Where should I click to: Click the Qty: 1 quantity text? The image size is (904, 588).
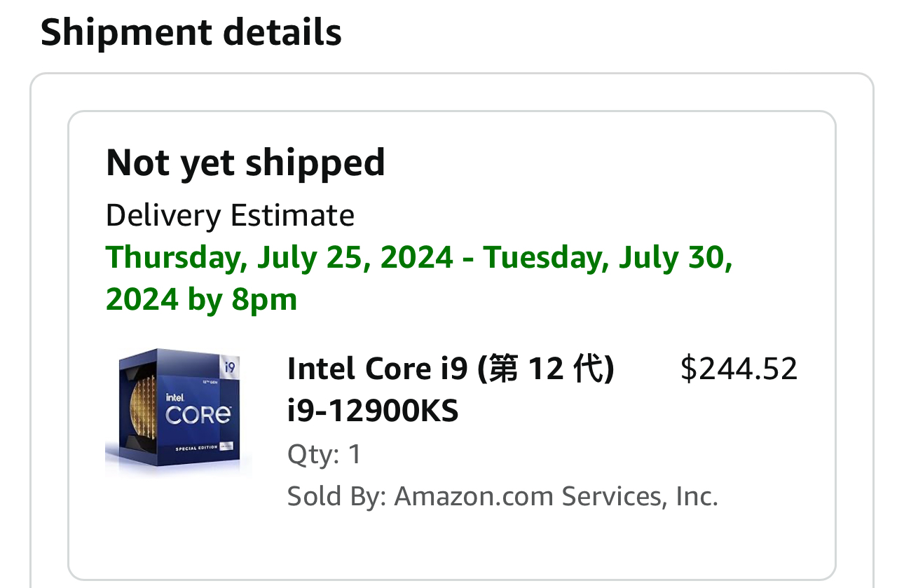(324, 455)
